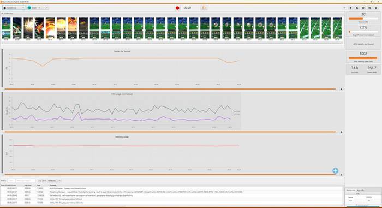Click the camera screenshot icon in toolbar
Viewport: 382px width, 208px height.
[357, 8]
